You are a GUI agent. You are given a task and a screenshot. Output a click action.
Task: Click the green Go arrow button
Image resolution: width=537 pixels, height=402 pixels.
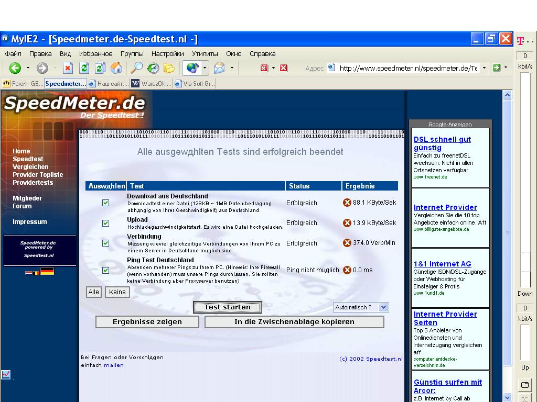pyautogui.click(x=496, y=68)
